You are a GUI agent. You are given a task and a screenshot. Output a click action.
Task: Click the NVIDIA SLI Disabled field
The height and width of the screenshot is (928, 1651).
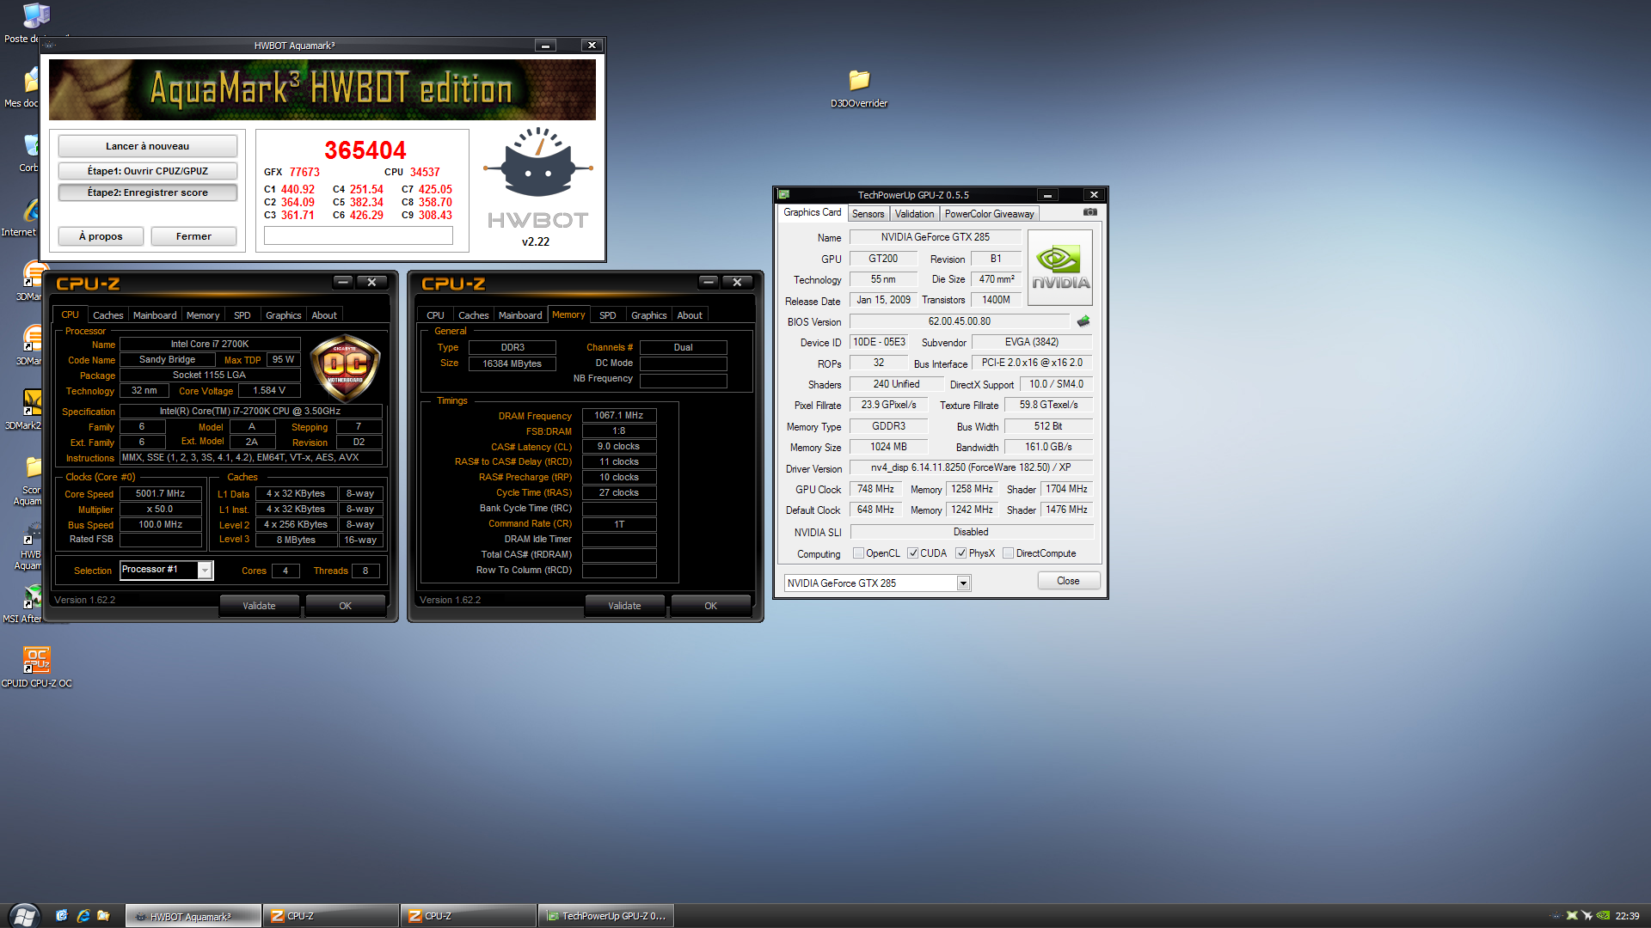point(971,532)
